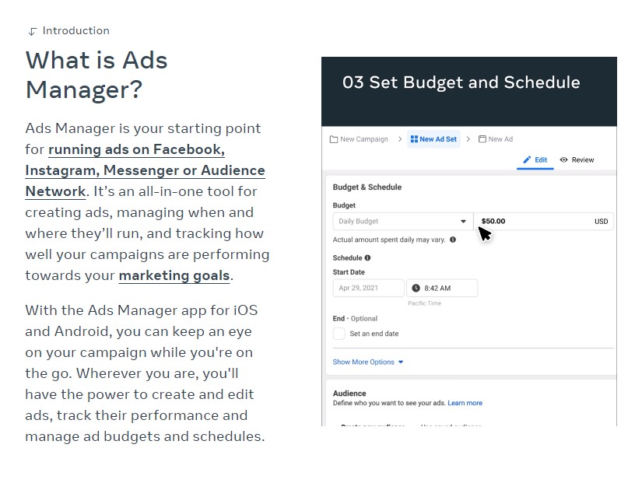Click chevron after New Campaign breadcrumb
642x483 pixels.
point(400,139)
